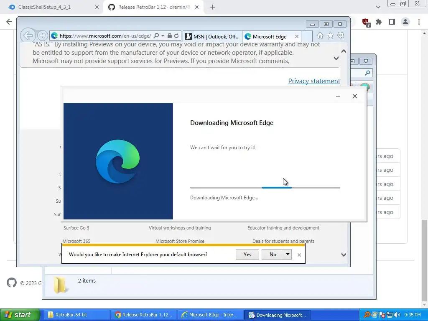The image size is (428, 321).
Task: Open Educator training and development link
Action: click(x=283, y=228)
